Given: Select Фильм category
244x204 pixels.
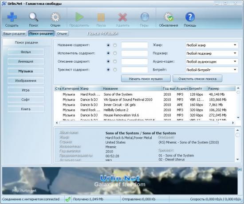Looking at the screenshot, I should pyautogui.click(x=26, y=52).
